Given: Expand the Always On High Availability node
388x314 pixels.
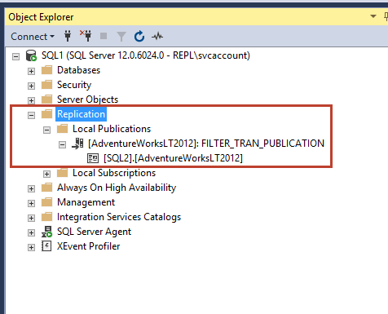Looking at the screenshot, I should pyautogui.click(x=31, y=188).
